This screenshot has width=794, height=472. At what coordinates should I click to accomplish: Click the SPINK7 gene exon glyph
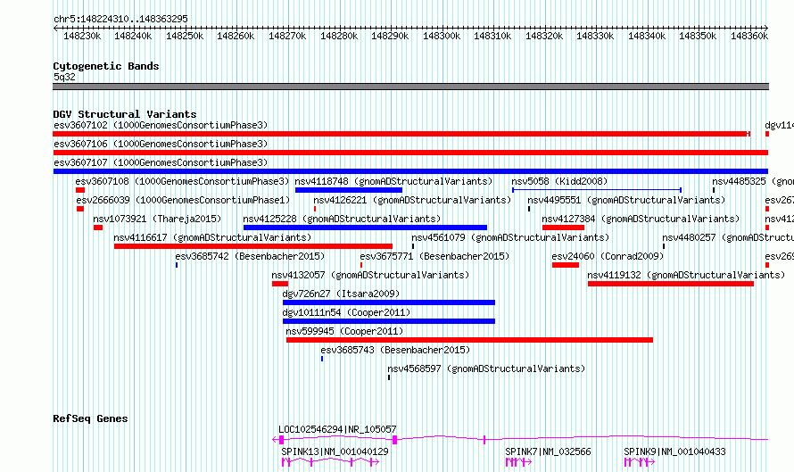(518, 462)
